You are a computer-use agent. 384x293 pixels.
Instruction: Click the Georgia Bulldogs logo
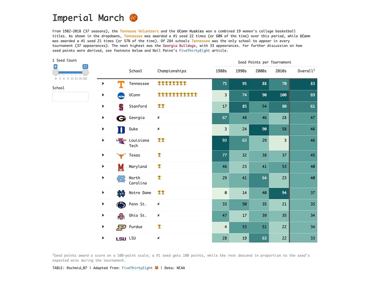click(x=120, y=118)
